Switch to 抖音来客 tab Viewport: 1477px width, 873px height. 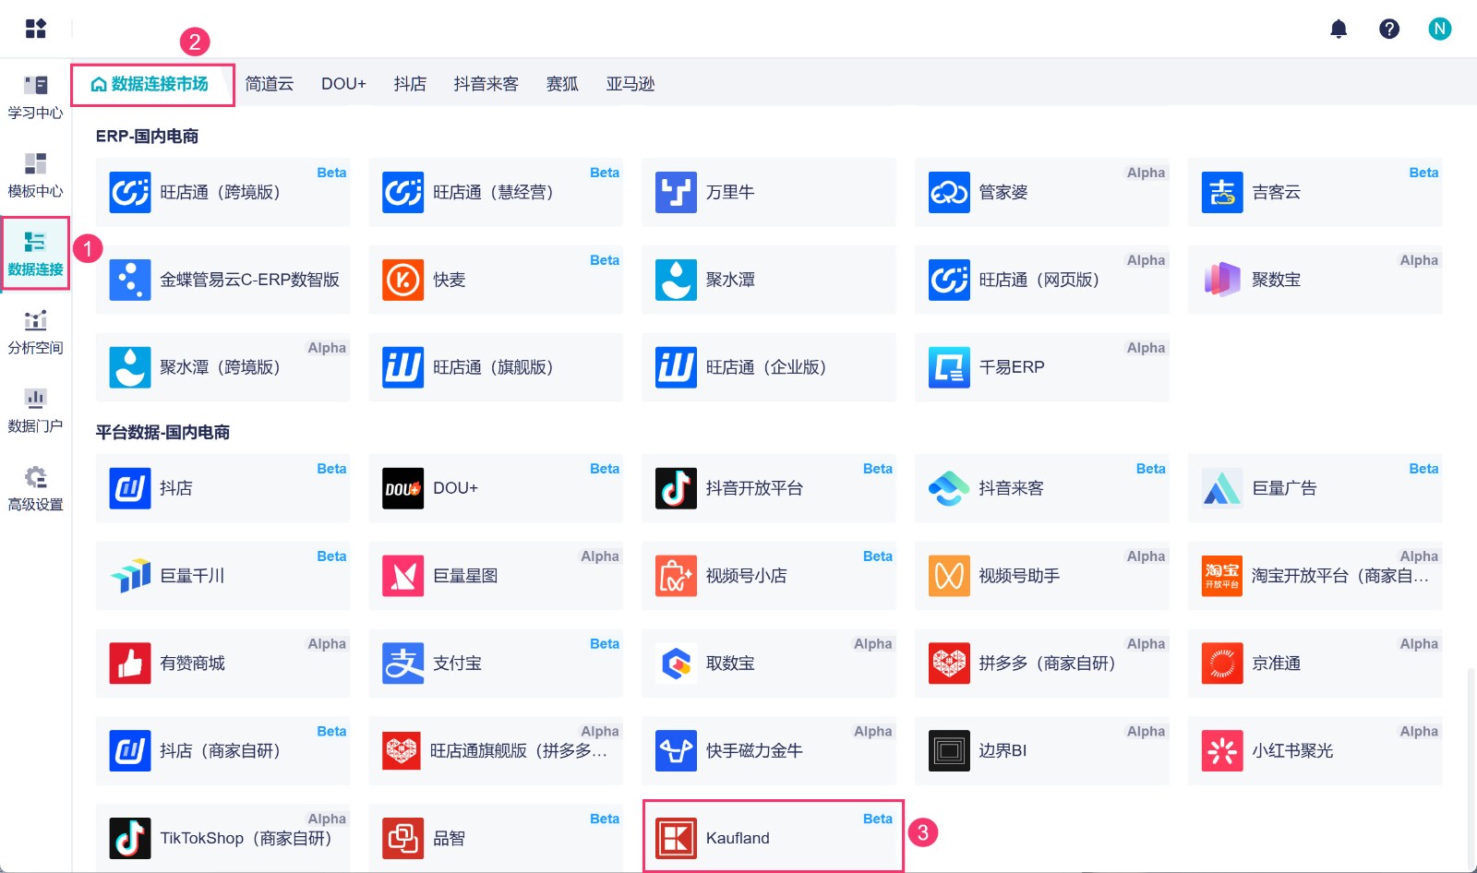(486, 84)
